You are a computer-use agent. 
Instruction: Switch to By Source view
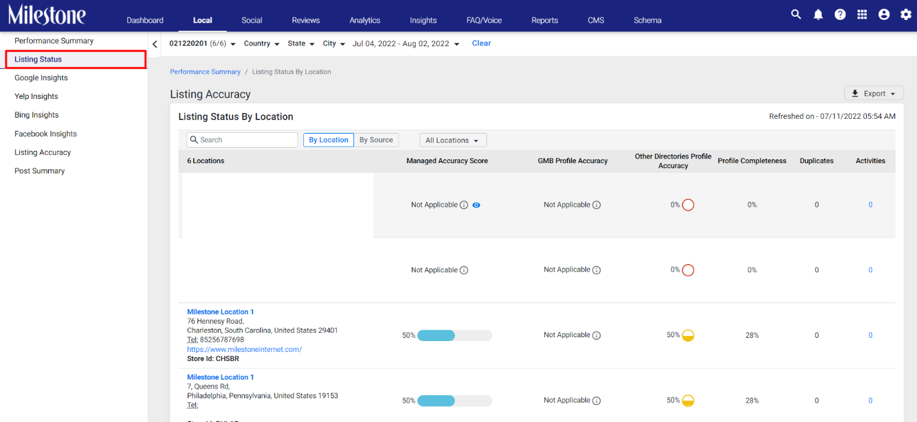(x=376, y=140)
